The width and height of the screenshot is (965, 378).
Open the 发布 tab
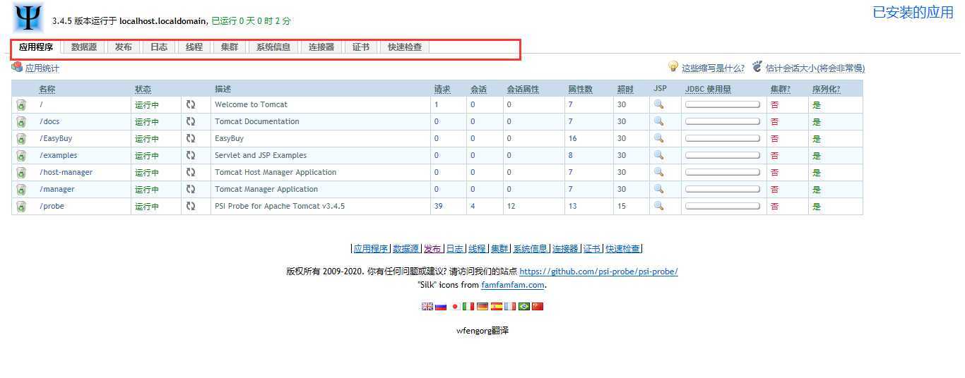(124, 47)
